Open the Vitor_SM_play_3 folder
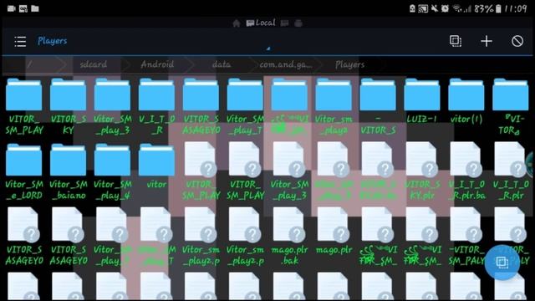The height and width of the screenshot is (301, 535). (x=112, y=106)
